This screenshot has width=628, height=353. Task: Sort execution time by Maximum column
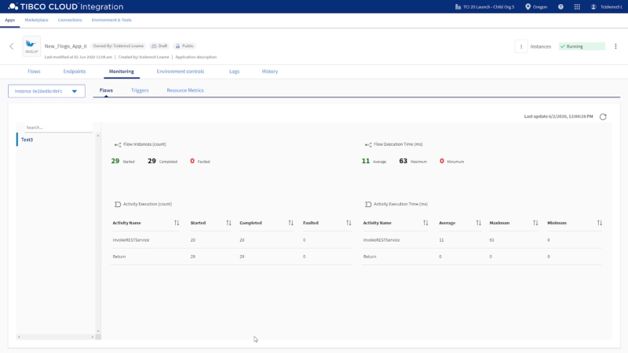coord(537,223)
